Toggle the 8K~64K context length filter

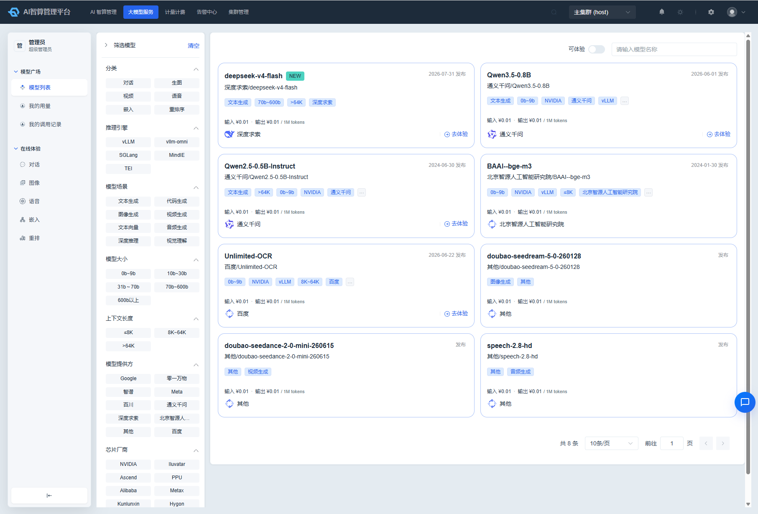(x=177, y=332)
